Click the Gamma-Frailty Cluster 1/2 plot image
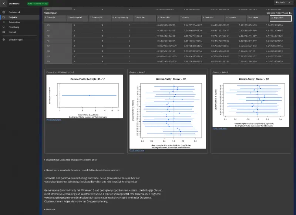Screen dimensions: 296x215 [x=168, y=112]
